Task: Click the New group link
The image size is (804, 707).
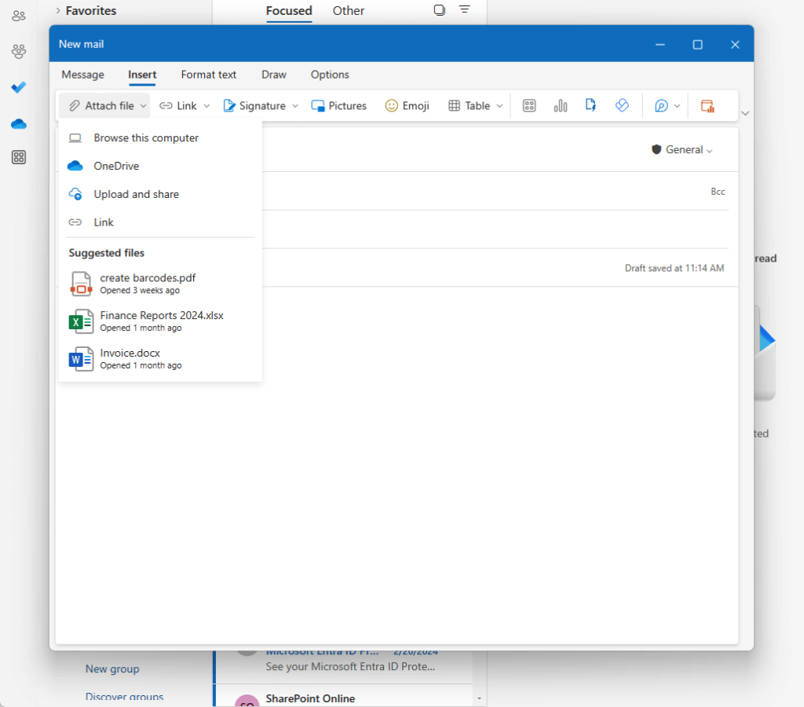Action: pyautogui.click(x=112, y=669)
